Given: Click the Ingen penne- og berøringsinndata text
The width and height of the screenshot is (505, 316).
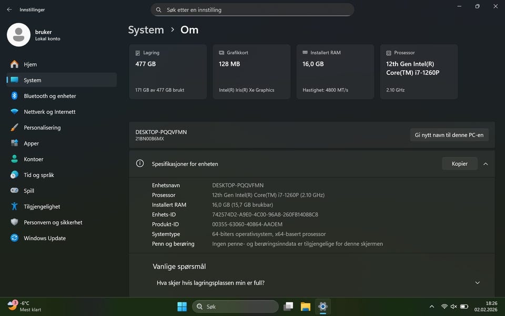Looking at the screenshot, I should [x=298, y=244].
